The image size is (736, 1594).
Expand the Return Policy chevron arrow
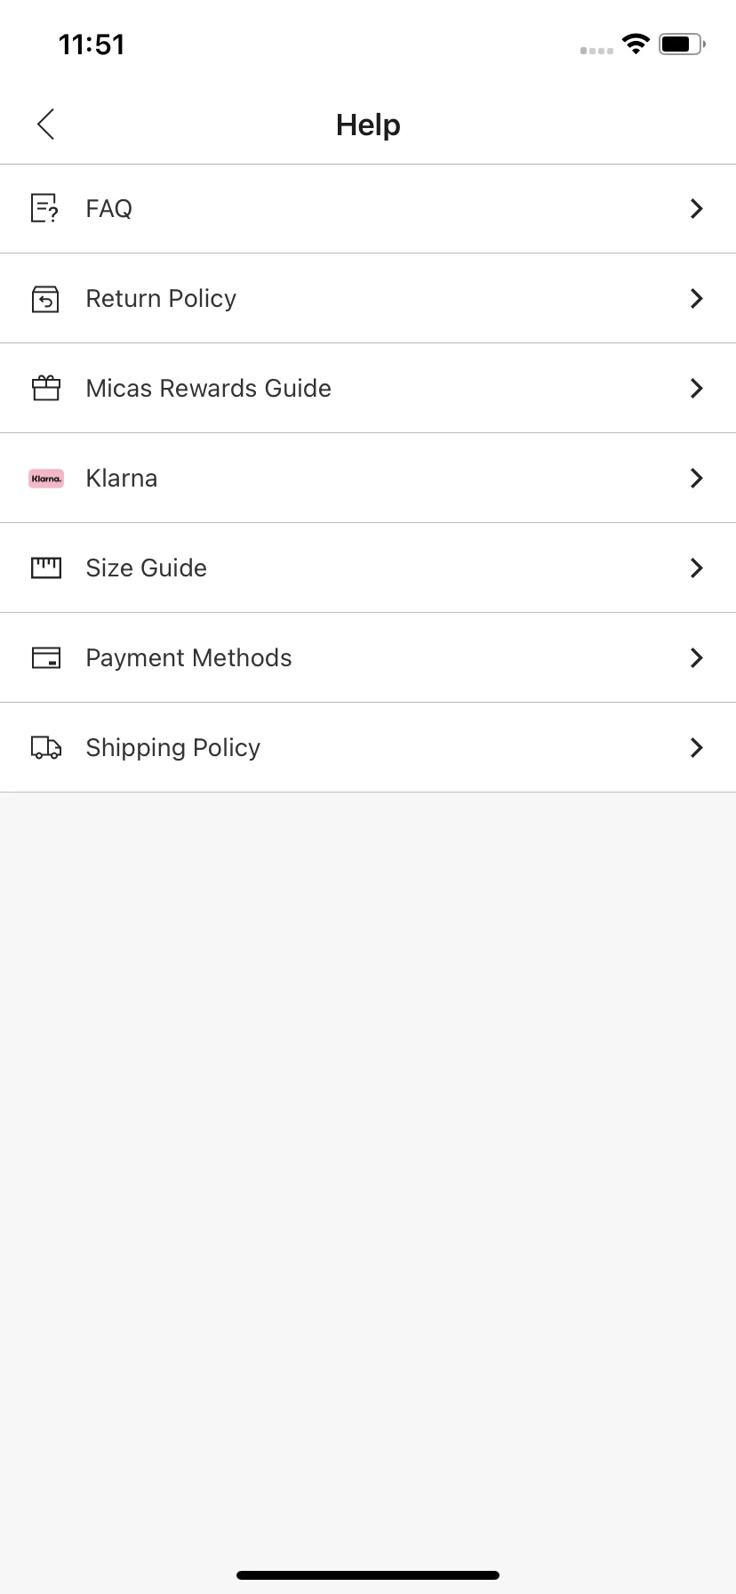(x=697, y=298)
